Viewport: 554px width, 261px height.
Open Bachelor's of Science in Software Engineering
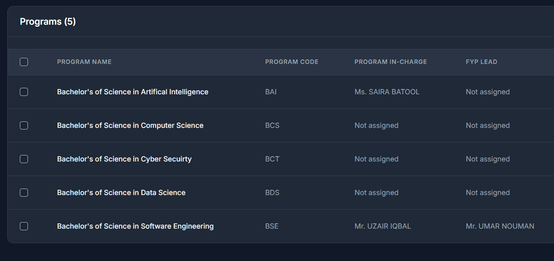[x=135, y=226]
